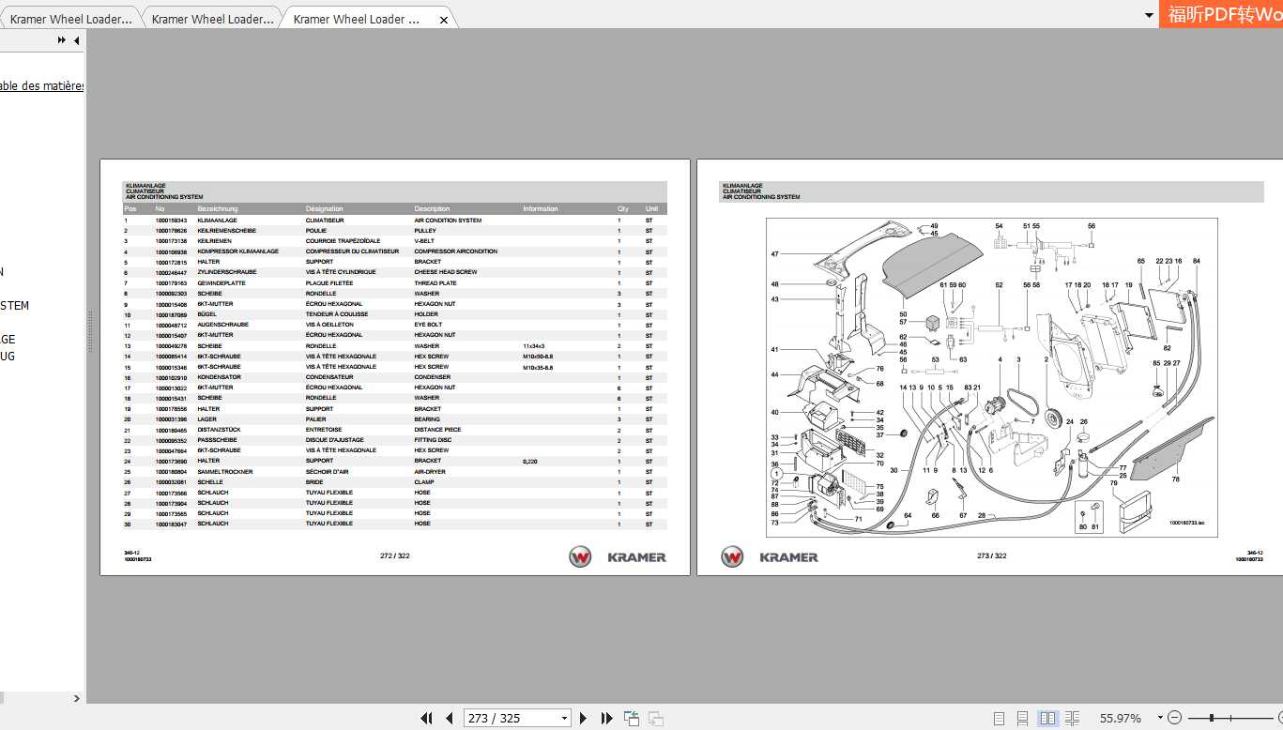This screenshot has width=1283, height=730.
Task: Click the zoom slider handle
Action: point(1212,718)
